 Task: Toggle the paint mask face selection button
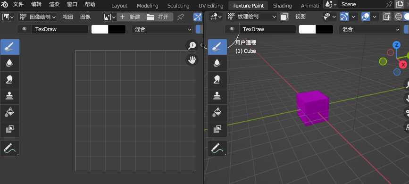284,17
